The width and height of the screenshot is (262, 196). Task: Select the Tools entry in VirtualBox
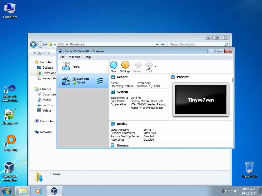click(x=83, y=67)
